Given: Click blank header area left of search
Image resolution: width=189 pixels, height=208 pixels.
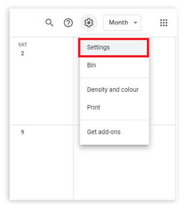Looking at the screenshot, I should point(27,23).
